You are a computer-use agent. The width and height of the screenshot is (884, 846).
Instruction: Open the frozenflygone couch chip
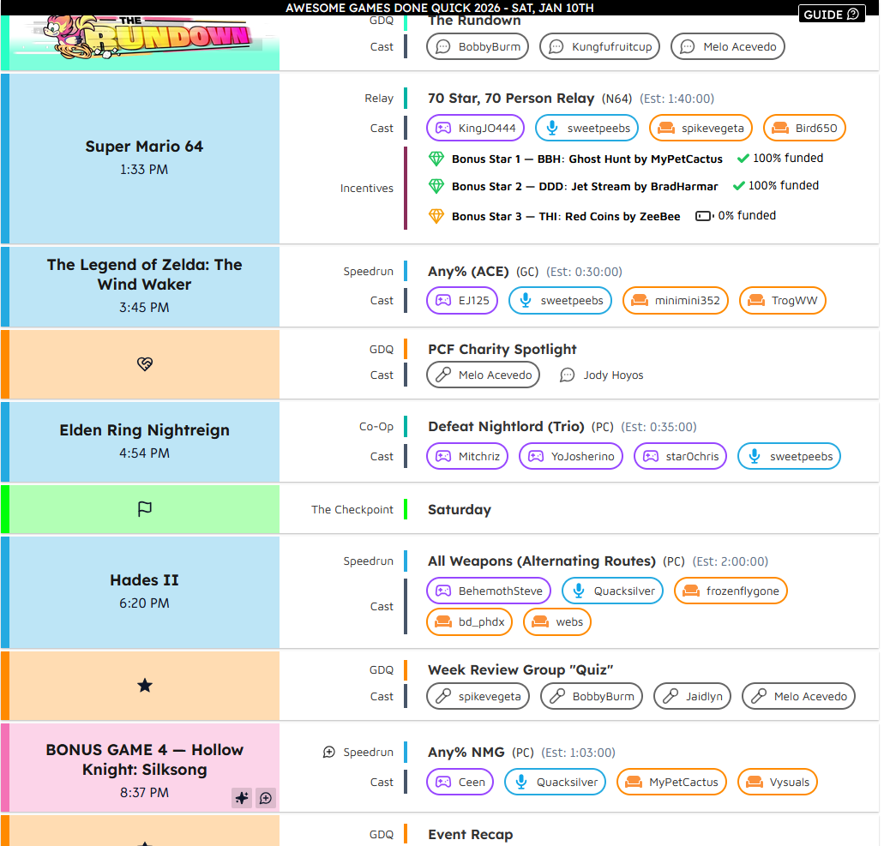731,591
